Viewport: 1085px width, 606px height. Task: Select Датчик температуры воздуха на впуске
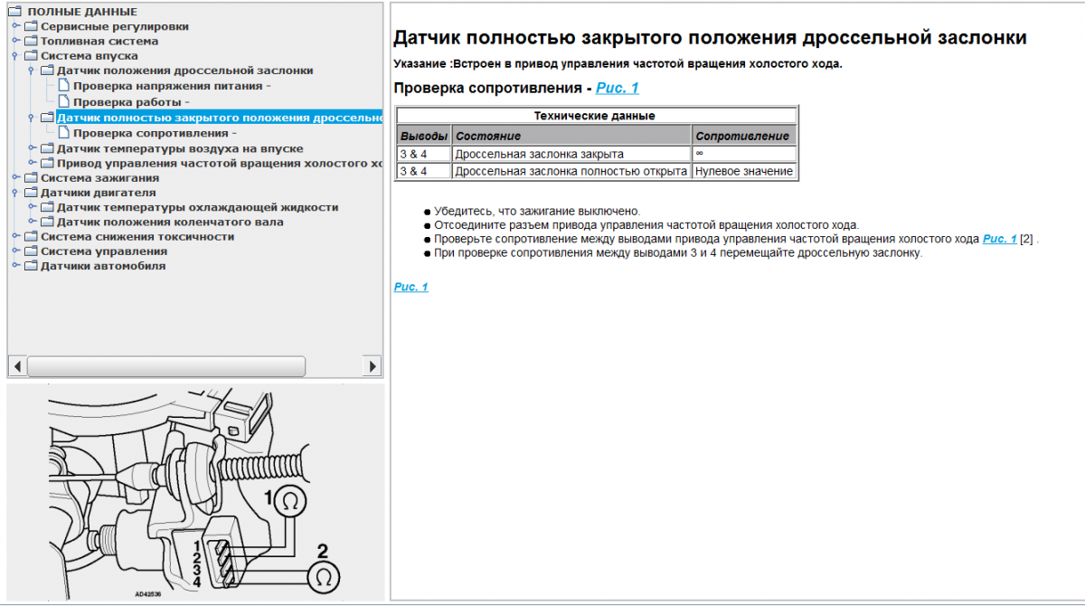tap(179, 148)
